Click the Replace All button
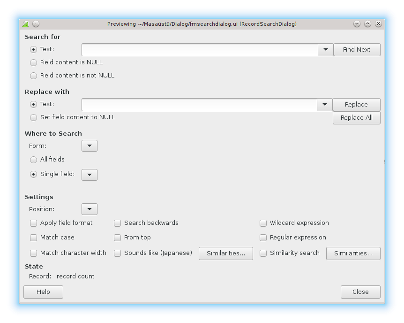The image size is (404, 323). tap(356, 118)
